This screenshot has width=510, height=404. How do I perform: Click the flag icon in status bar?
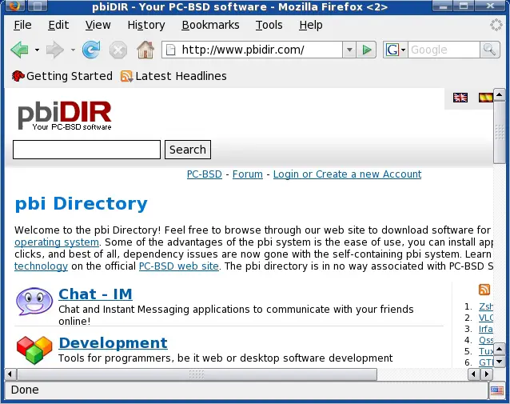pyautogui.click(x=496, y=390)
